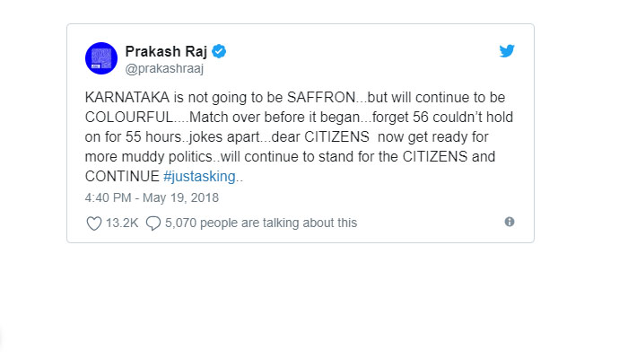Open the #justasking hashtag
The width and height of the screenshot is (628, 359).
coord(199,176)
